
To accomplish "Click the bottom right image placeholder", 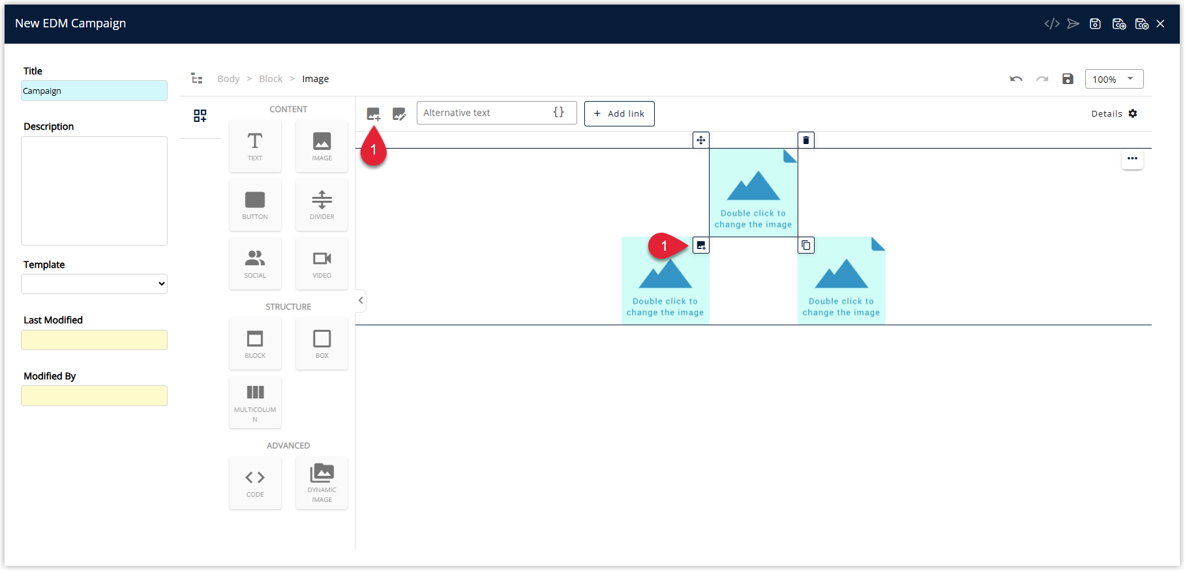I will [x=841, y=281].
